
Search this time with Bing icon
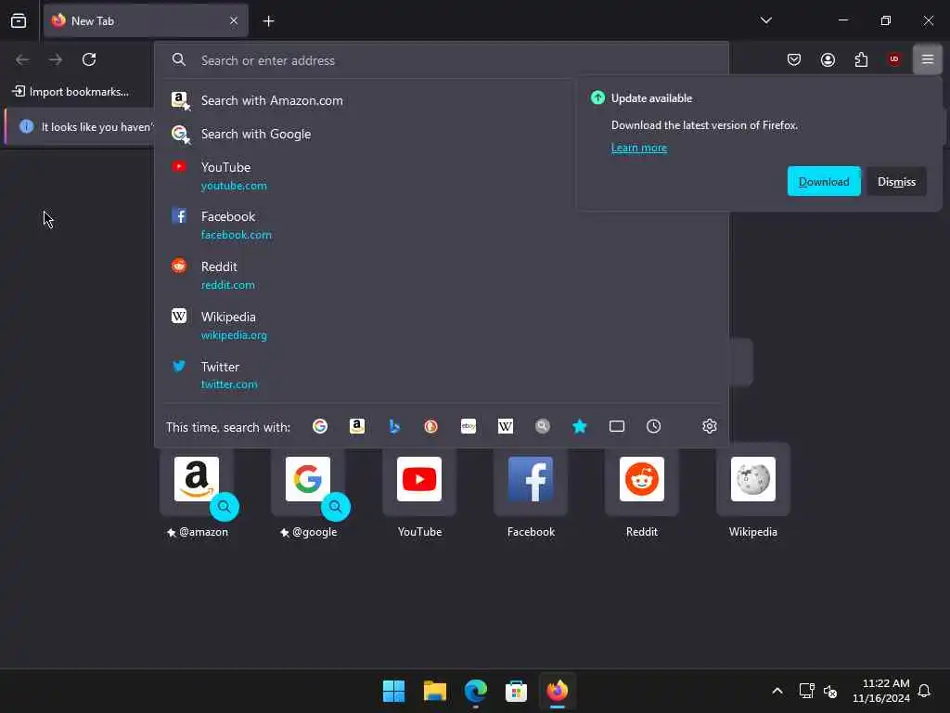[x=393, y=427]
